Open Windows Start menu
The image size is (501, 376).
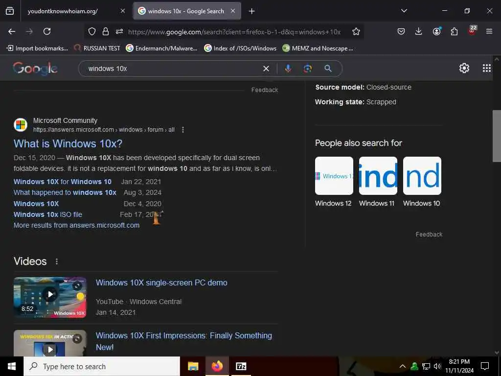tap(12, 366)
